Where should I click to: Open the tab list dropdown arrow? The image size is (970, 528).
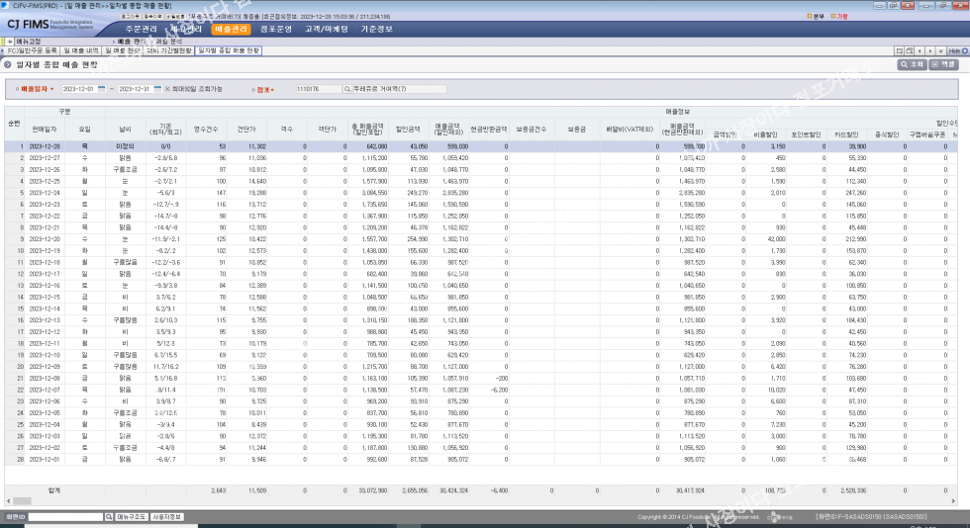941,50
